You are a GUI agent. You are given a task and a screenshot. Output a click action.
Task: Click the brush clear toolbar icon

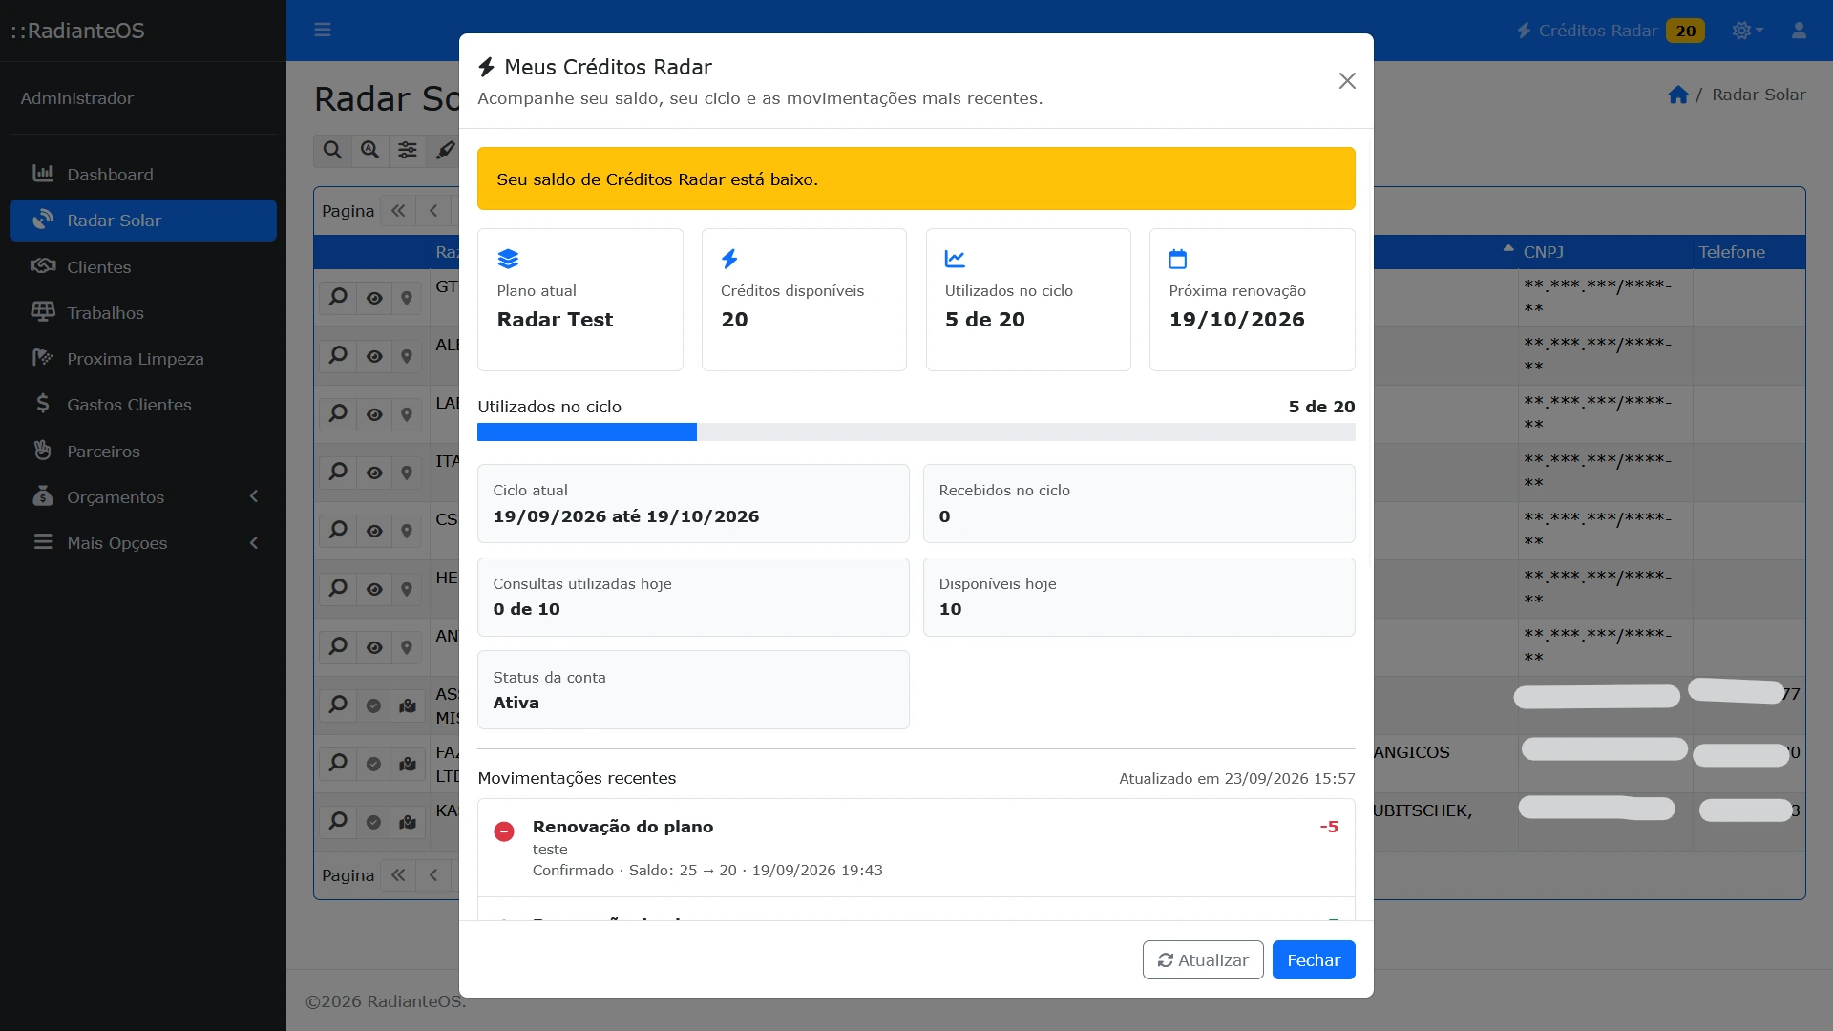click(x=445, y=150)
